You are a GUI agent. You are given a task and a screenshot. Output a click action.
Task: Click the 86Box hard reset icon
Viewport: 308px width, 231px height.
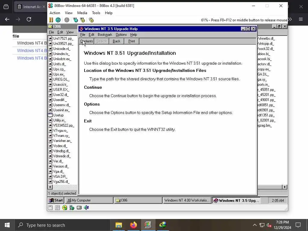pos(58,20)
